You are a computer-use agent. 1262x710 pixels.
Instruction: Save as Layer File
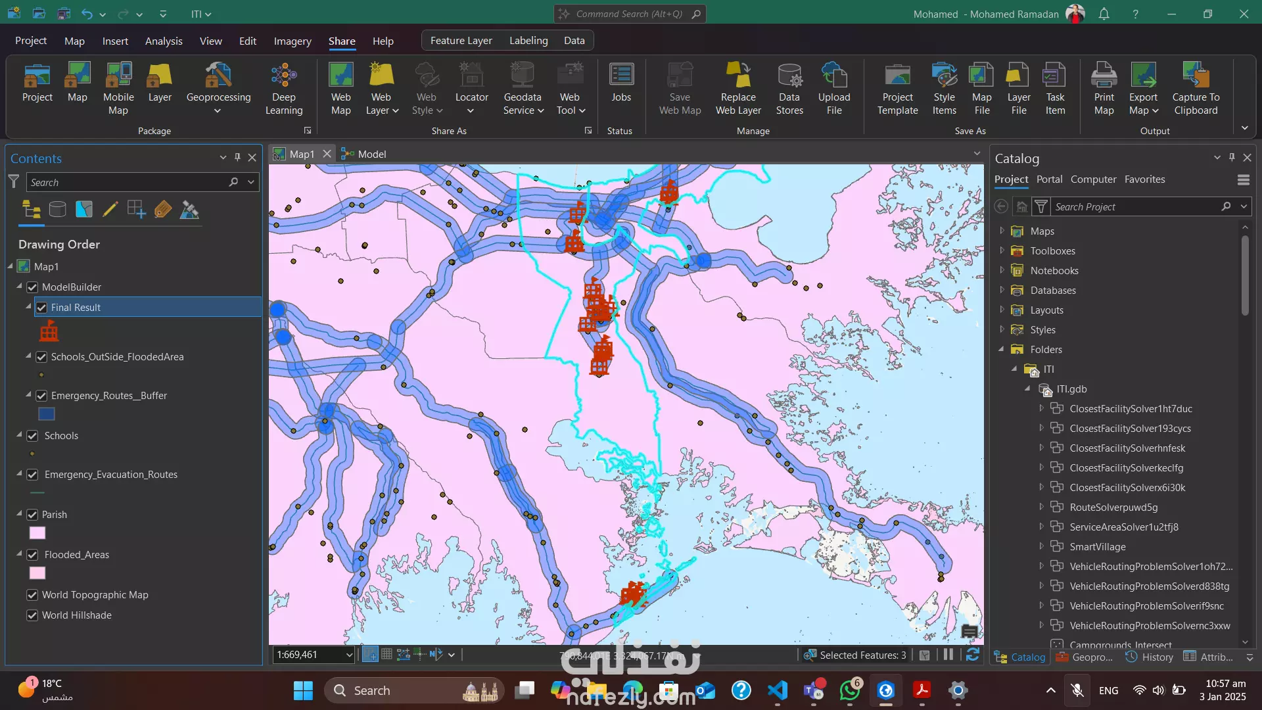click(x=1019, y=88)
